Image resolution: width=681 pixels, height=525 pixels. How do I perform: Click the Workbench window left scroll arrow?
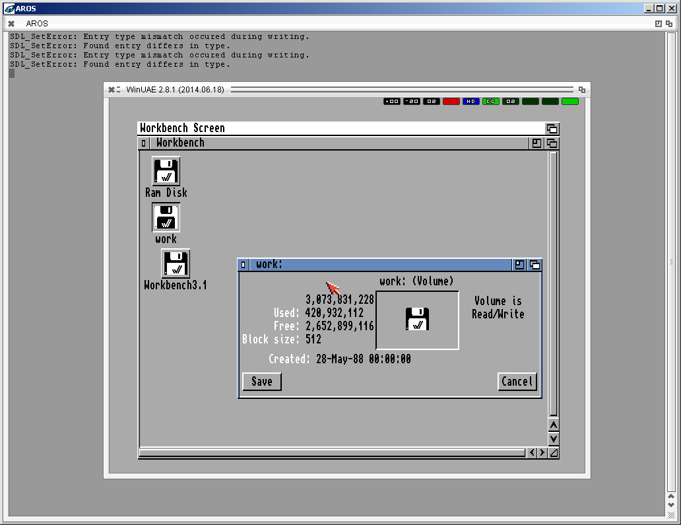tap(532, 453)
